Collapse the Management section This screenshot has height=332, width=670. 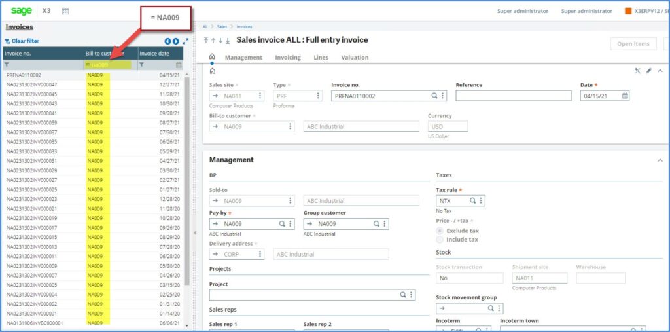pyautogui.click(x=658, y=160)
